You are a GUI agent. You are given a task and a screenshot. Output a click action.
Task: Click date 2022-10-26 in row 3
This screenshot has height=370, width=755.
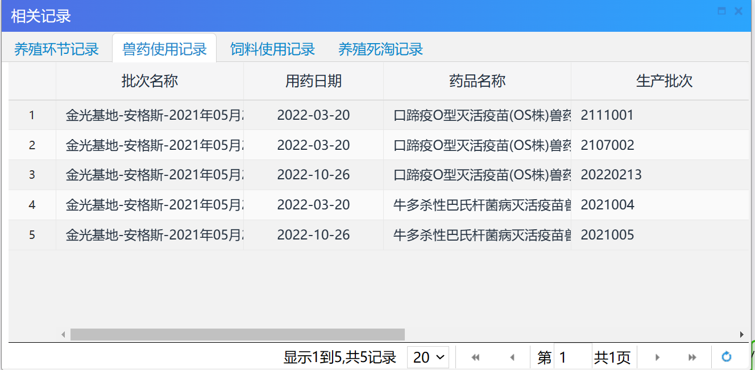pos(314,175)
